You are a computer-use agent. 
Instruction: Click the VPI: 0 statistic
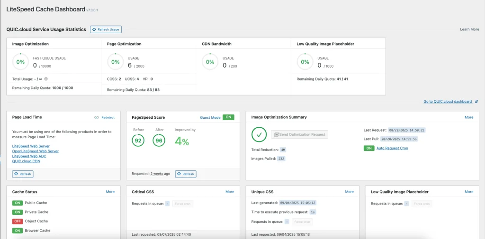[148, 79]
